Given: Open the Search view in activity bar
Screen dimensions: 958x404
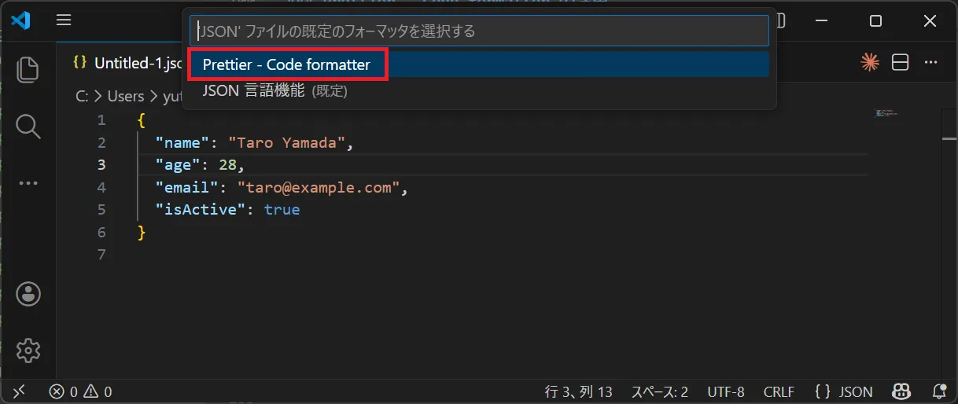Looking at the screenshot, I should [28, 126].
